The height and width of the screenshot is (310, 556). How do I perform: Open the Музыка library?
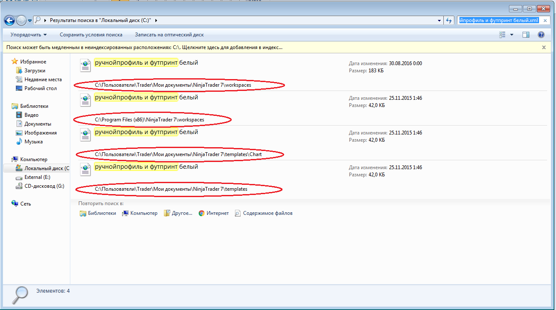click(33, 142)
